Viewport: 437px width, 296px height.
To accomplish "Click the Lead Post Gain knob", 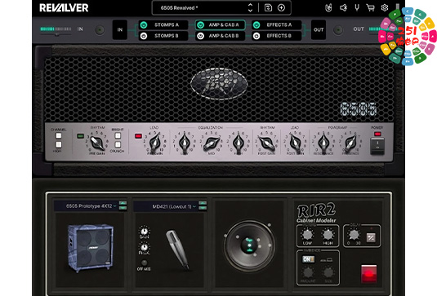I will click(x=295, y=143).
